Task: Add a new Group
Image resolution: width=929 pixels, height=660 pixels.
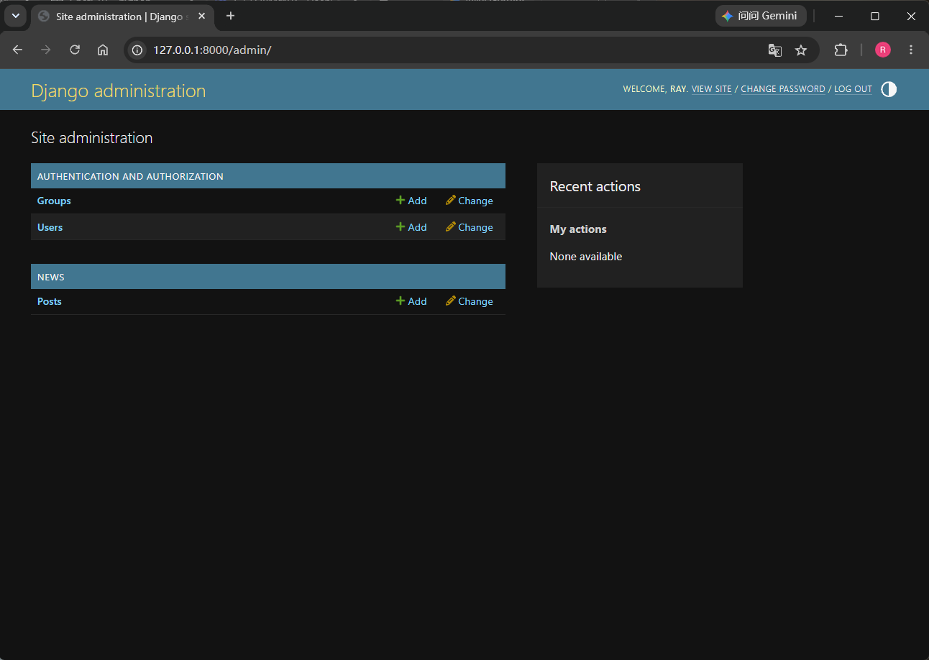Action: pyautogui.click(x=411, y=201)
